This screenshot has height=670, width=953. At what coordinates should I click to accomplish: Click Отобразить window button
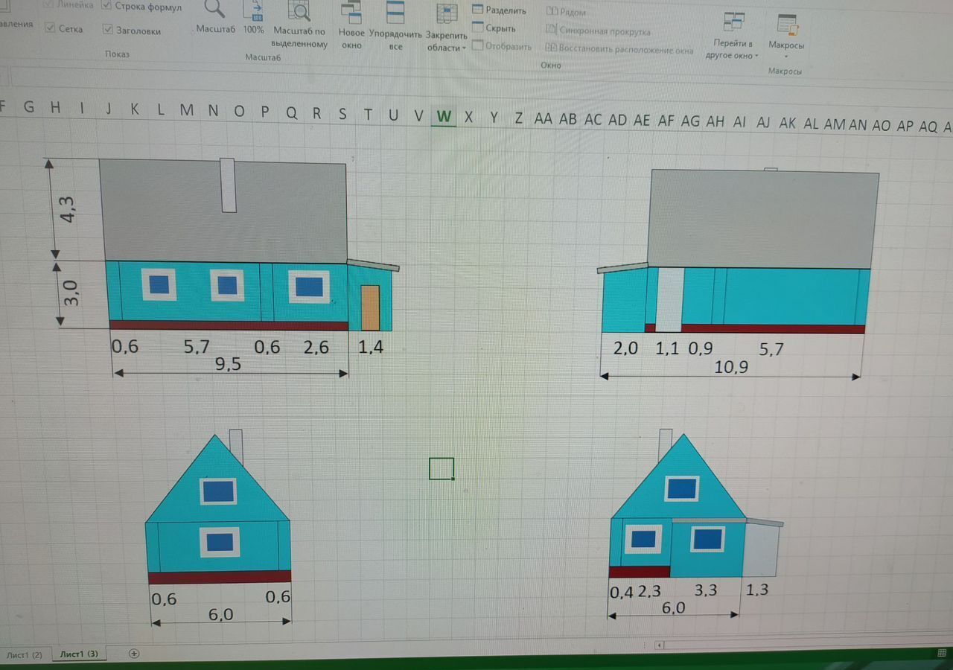pos(503,46)
